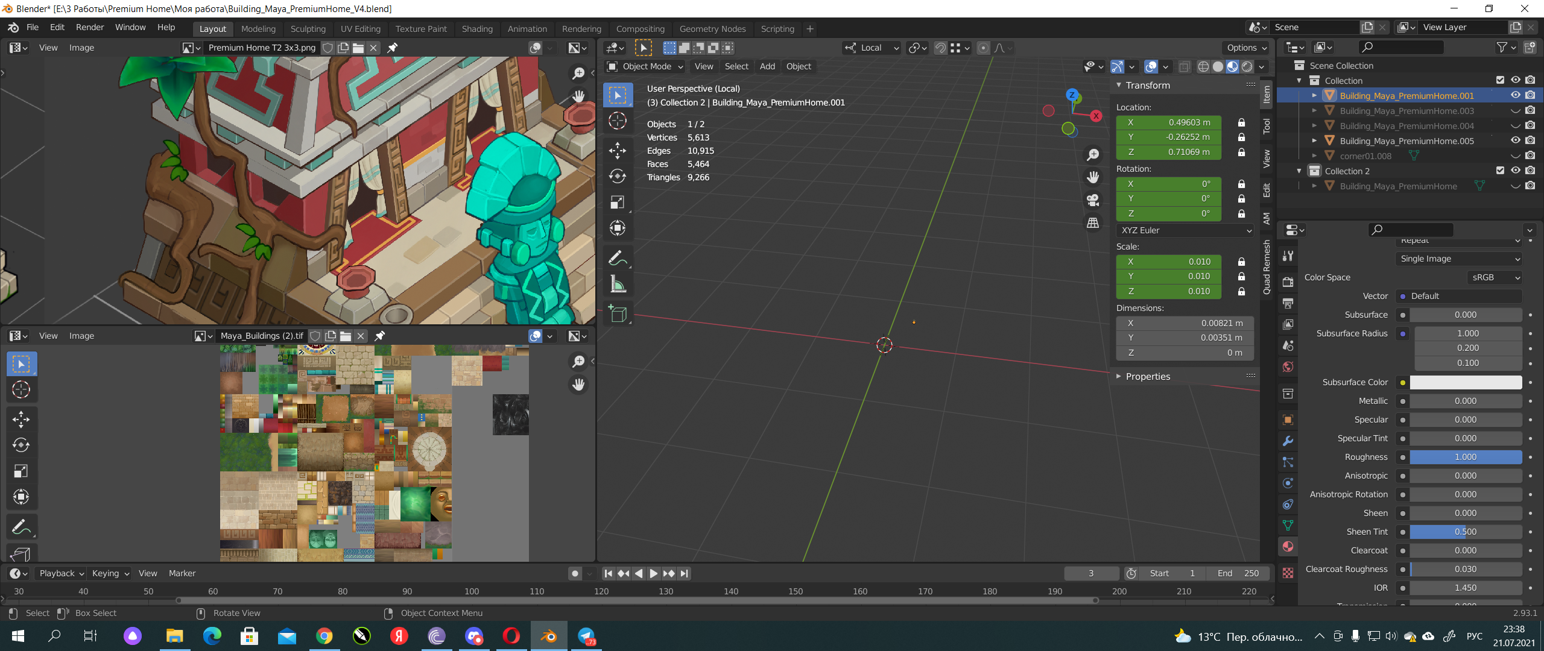Switch to the Shading workspace tab
This screenshot has height=651, width=1544.
(477, 29)
